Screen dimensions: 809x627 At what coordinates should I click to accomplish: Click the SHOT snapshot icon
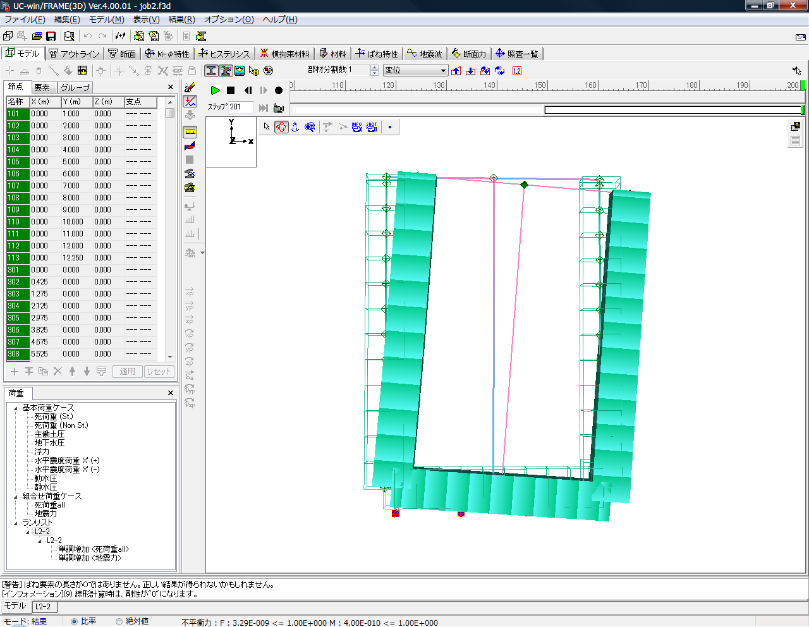click(372, 127)
